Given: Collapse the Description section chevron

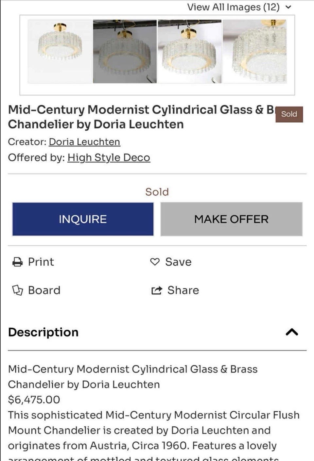Looking at the screenshot, I should [x=292, y=332].
